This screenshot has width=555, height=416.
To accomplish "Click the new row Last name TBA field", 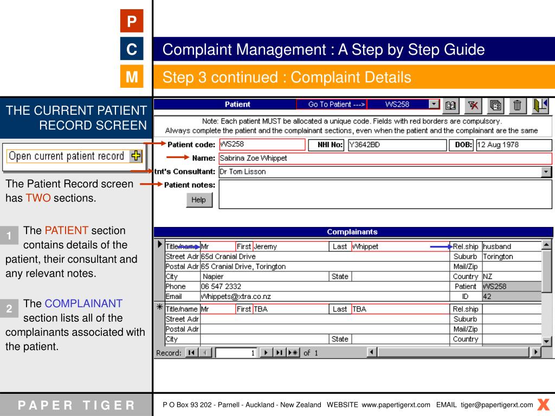I will click(x=400, y=309).
